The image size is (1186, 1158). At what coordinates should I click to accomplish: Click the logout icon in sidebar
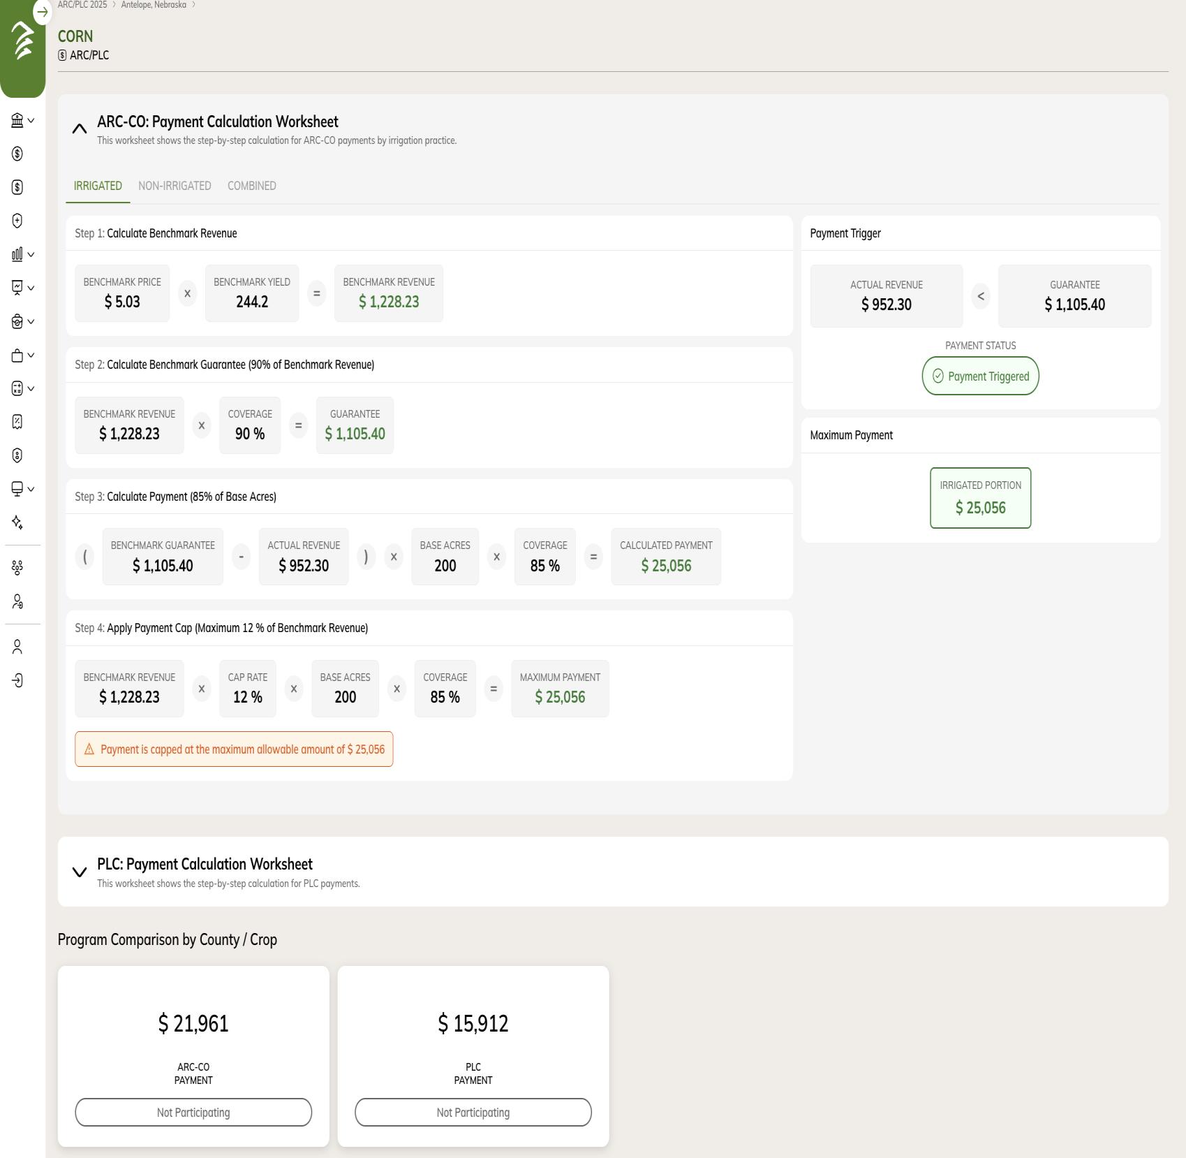coord(17,680)
